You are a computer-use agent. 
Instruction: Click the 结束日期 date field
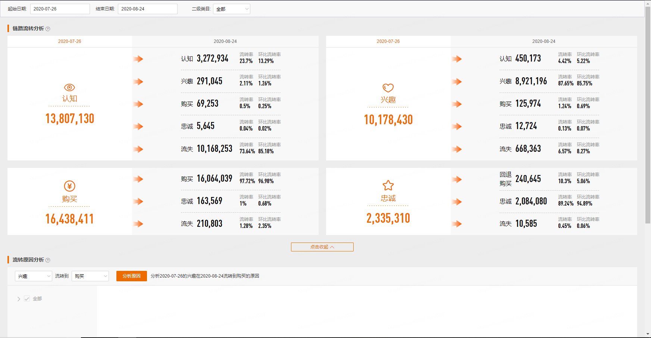[147, 9]
